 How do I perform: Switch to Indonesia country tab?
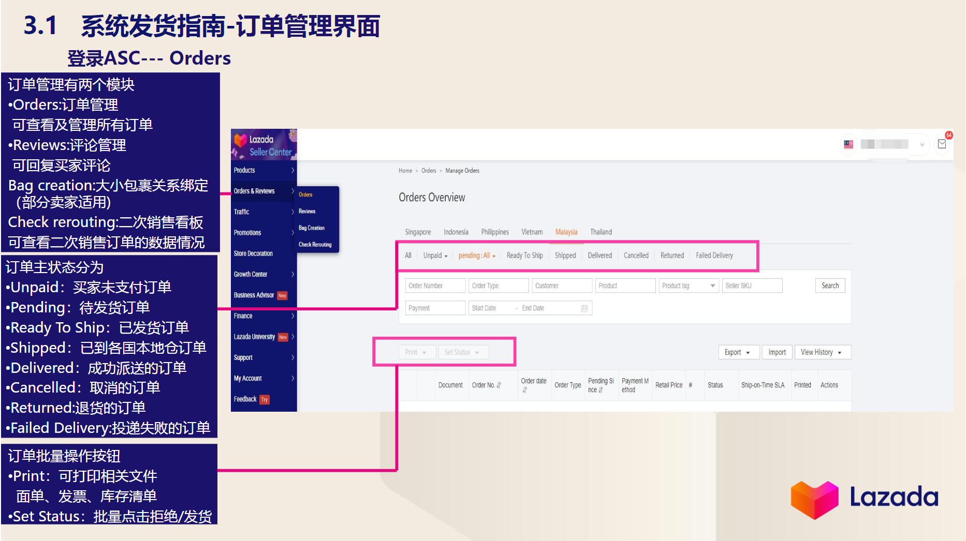pyautogui.click(x=456, y=232)
